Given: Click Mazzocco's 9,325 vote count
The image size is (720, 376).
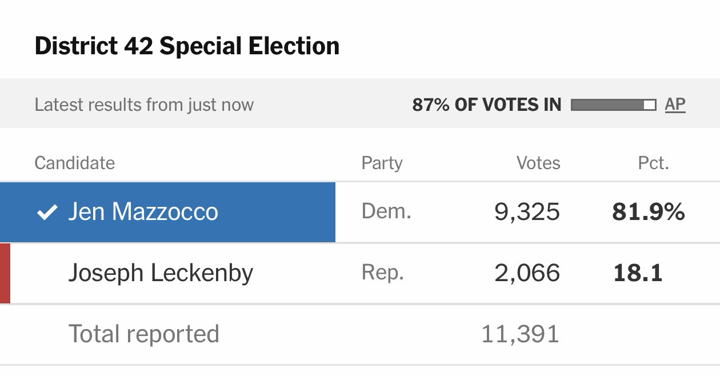Looking at the screenshot, I should tap(527, 212).
